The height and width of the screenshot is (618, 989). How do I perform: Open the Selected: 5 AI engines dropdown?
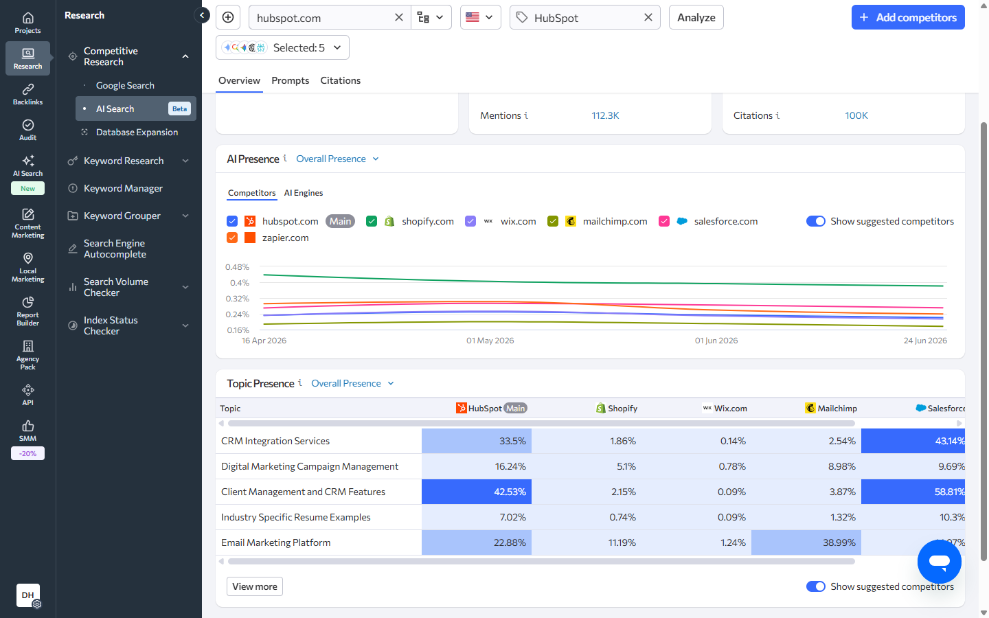pos(282,47)
